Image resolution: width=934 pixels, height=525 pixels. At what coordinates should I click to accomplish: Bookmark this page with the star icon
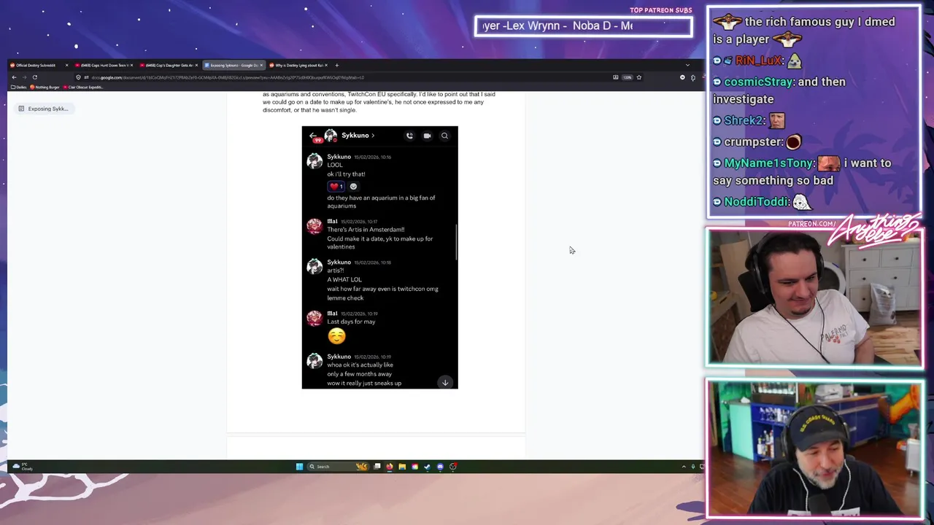tap(638, 77)
